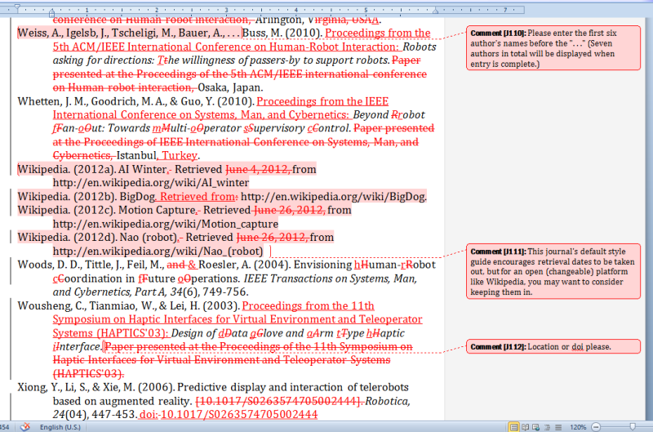Click the proofing errors icon
This screenshot has height=432, width=653.
tap(25, 426)
